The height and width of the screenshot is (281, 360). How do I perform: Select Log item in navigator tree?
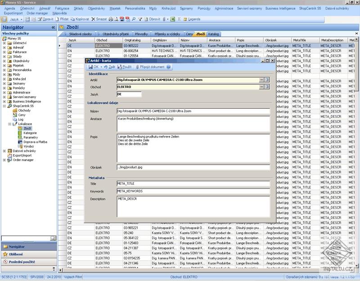pos(21,120)
